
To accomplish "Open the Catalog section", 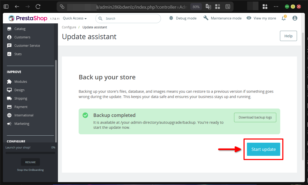I will point(20,29).
